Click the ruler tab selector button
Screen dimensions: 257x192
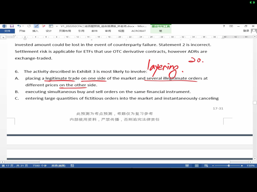4,37
